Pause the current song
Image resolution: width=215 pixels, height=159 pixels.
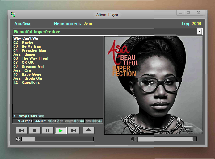pos(48,130)
